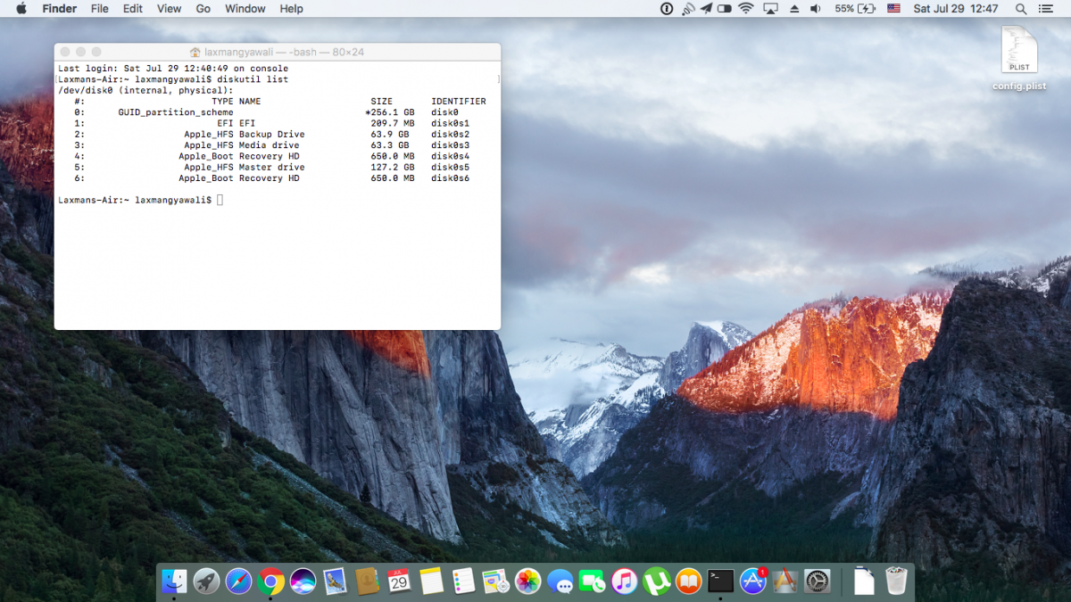The width and height of the screenshot is (1071, 602).
Task: Open iTunes from the dock
Action: 625,581
